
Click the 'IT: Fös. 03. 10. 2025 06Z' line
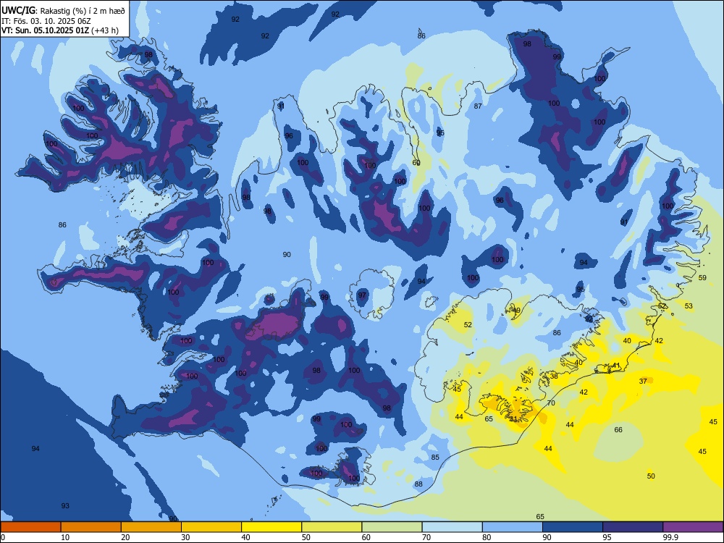[46, 21]
